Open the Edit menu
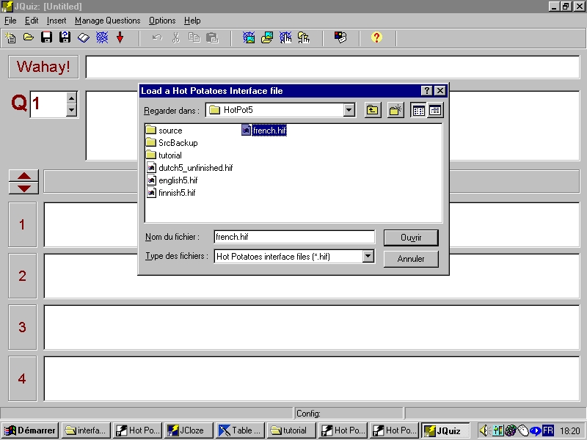 [x=32, y=21]
